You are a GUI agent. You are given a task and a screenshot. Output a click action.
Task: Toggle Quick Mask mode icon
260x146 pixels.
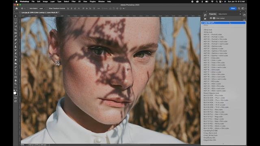coord(15,98)
